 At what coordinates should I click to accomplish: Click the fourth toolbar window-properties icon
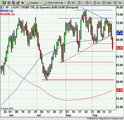click(18, 3)
